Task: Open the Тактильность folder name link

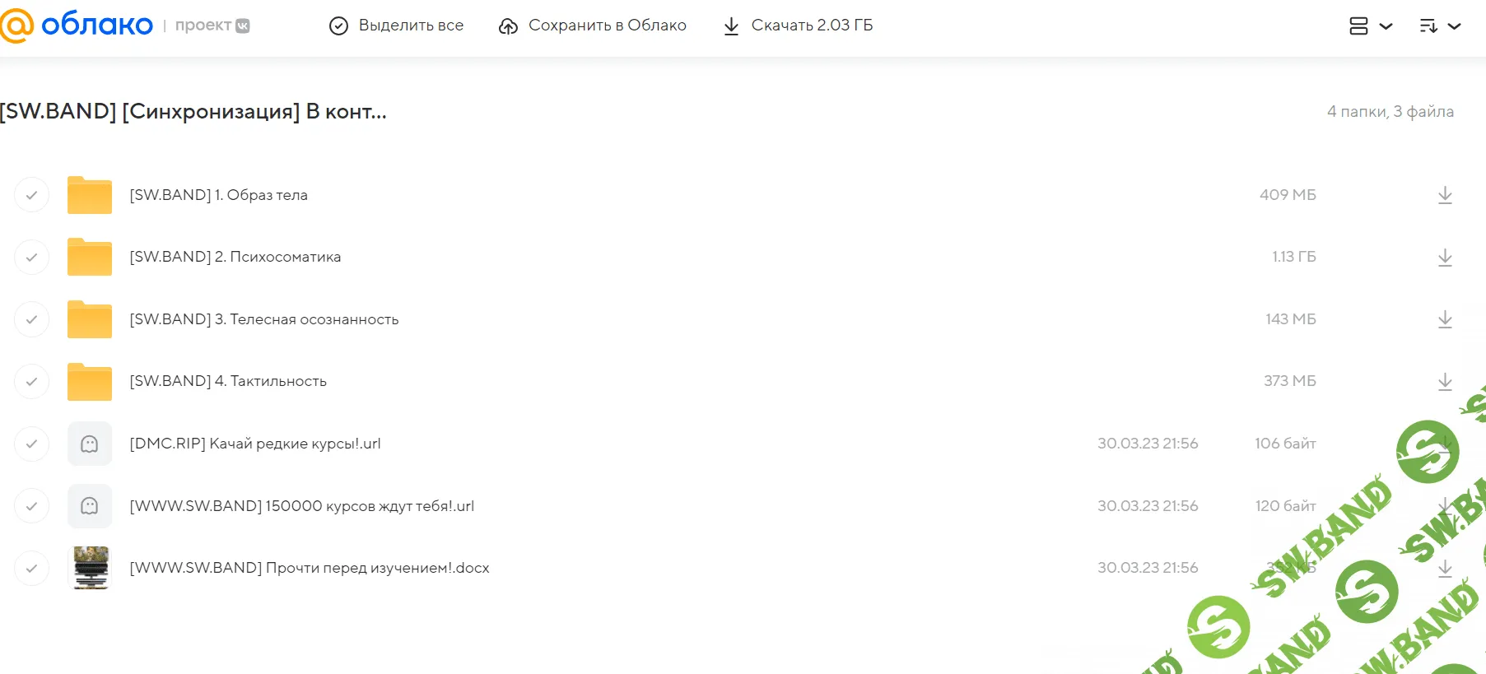Action: tap(228, 381)
